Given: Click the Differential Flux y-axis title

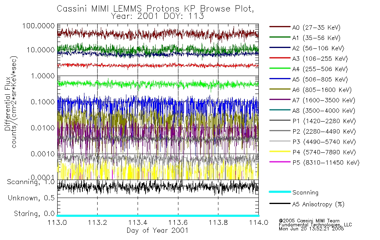Looking at the screenshot, I should coord(8,104).
